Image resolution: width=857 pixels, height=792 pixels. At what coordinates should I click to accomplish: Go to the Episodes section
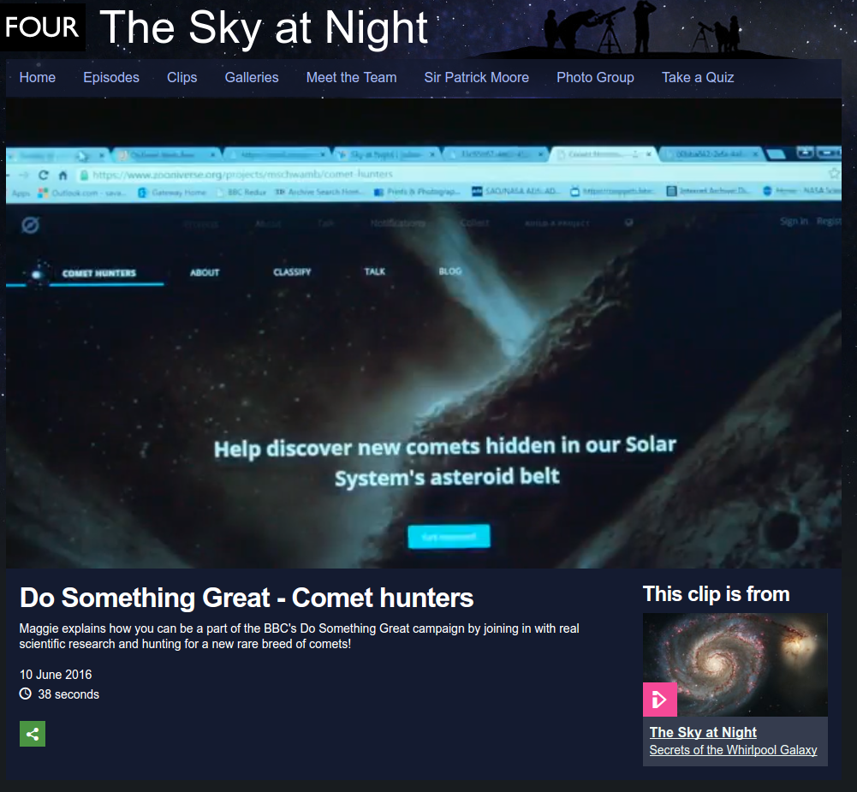pos(111,78)
